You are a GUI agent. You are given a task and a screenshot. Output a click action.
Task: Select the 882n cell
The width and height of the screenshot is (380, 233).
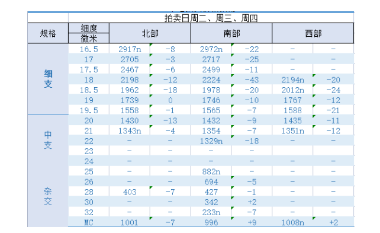point(211,171)
